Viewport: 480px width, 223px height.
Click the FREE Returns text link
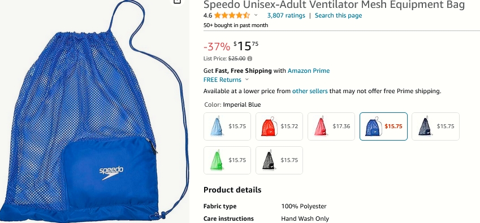[222, 80]
